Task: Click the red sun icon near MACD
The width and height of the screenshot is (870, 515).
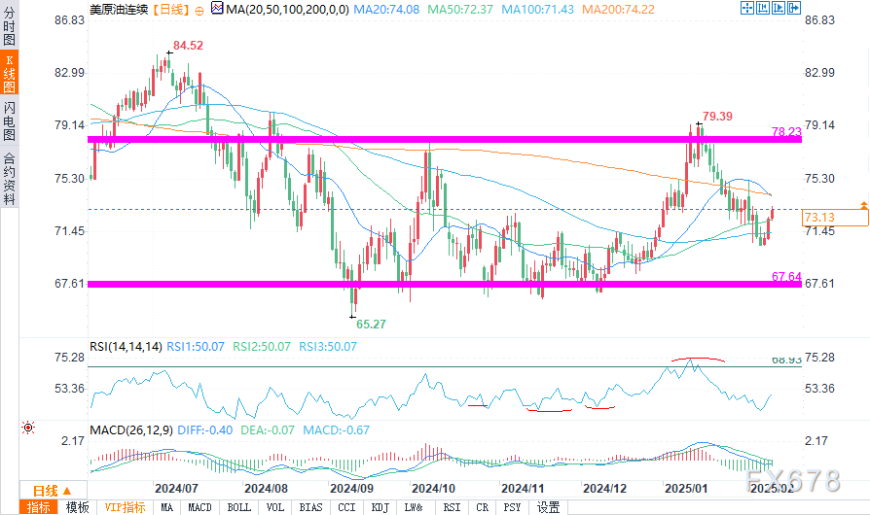Action: point(27,428)
